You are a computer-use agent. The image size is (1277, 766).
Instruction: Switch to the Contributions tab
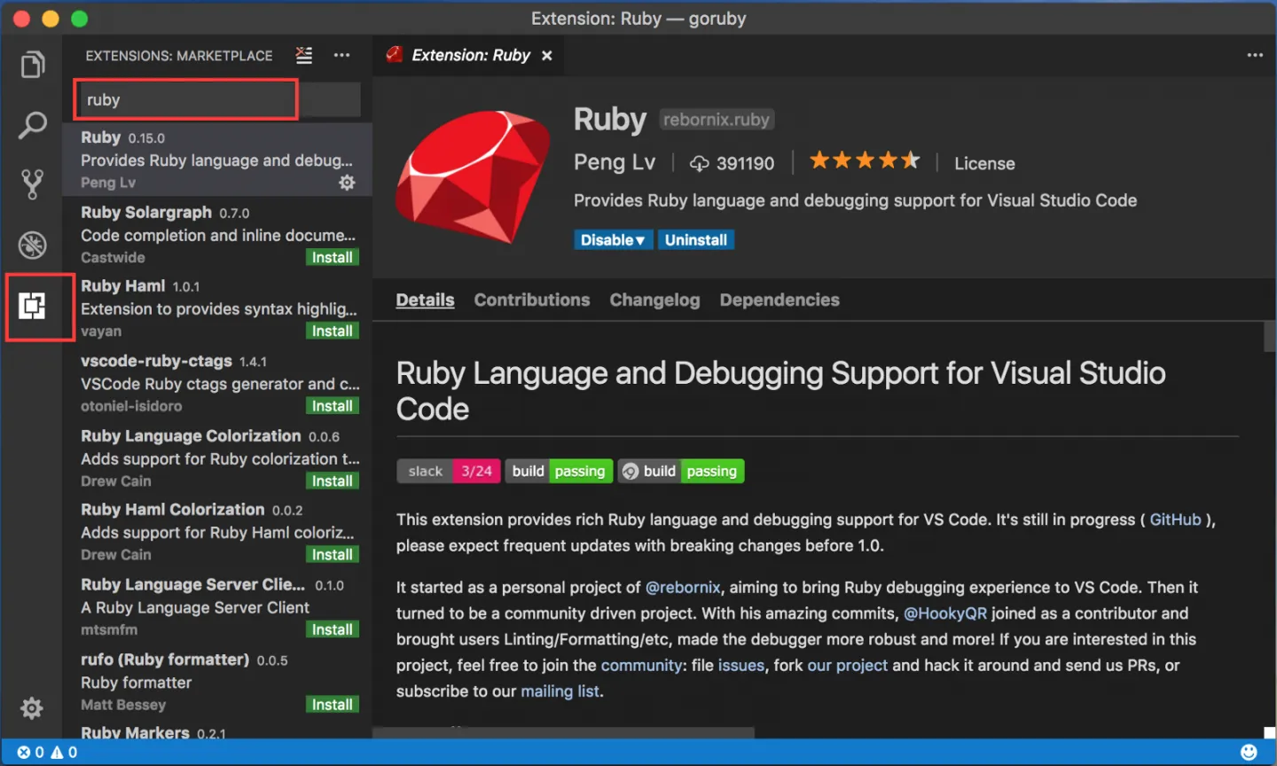(x=532, y=300)
